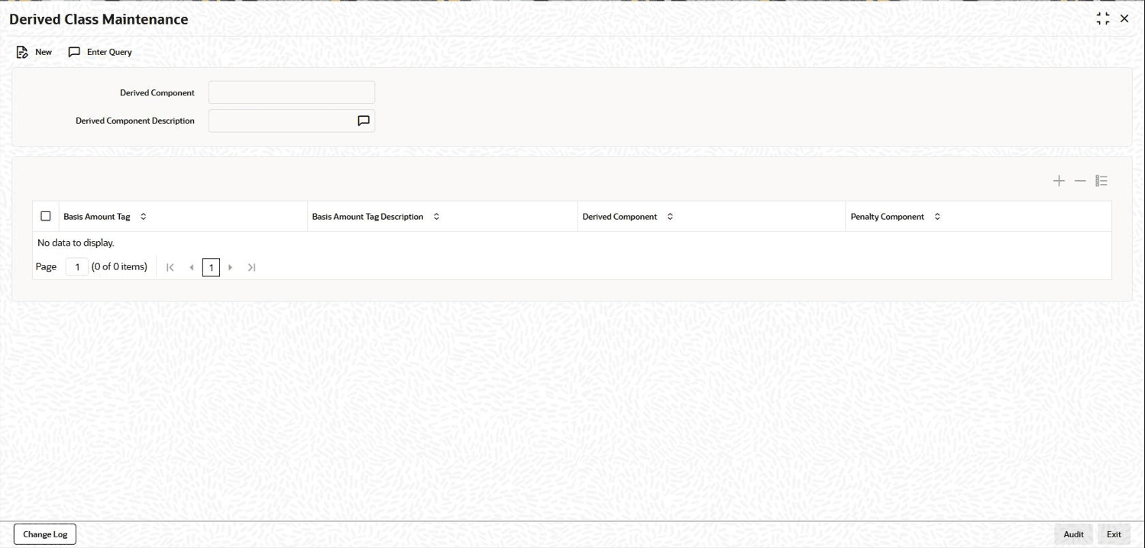This screenshot has height=548, width=1145.
Task: Select the 'No data to display.' message
Action: 76,243
